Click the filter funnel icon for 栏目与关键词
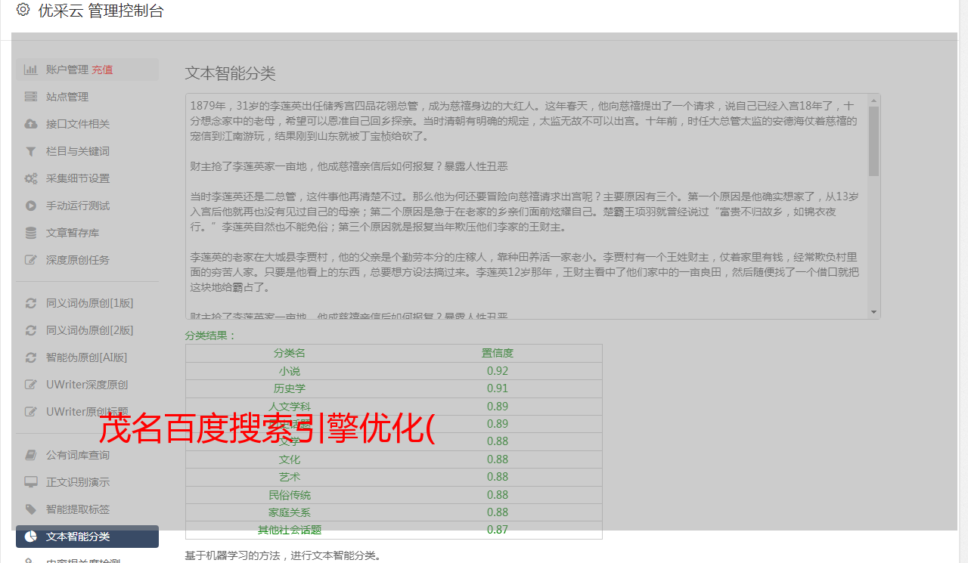The image size is (968, 563). tap(31, 151)
